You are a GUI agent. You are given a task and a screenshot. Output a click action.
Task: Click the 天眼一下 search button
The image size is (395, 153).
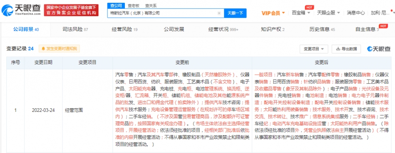[235, 13]
